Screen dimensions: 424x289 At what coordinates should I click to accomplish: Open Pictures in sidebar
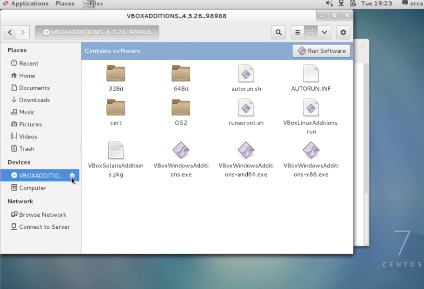tap(41, 124)
